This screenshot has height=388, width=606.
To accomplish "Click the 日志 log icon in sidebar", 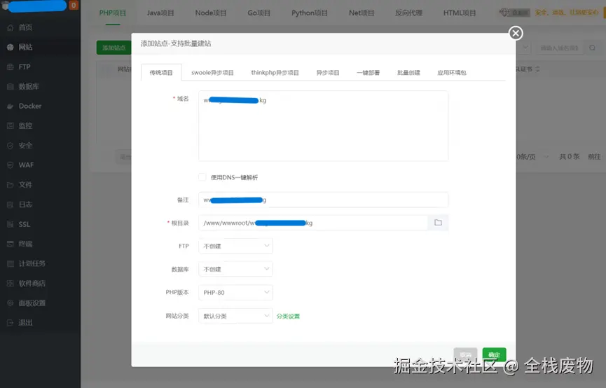I will (11, 205).
